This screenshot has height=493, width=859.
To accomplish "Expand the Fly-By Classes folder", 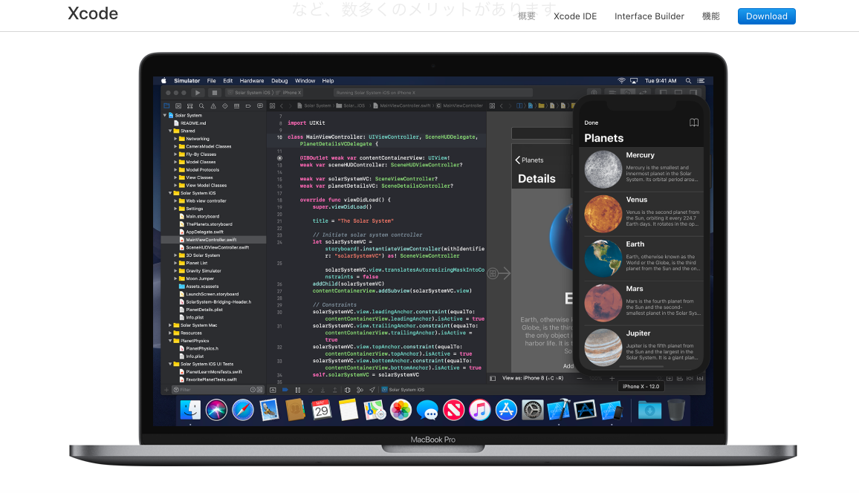I will pyautogui.click(x=175, y=154).
